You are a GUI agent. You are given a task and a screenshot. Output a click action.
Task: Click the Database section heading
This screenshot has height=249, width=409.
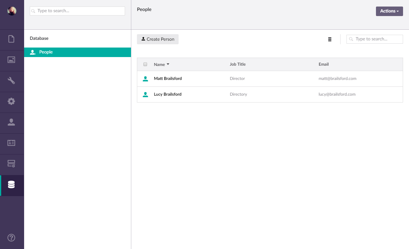click(39, 38)
